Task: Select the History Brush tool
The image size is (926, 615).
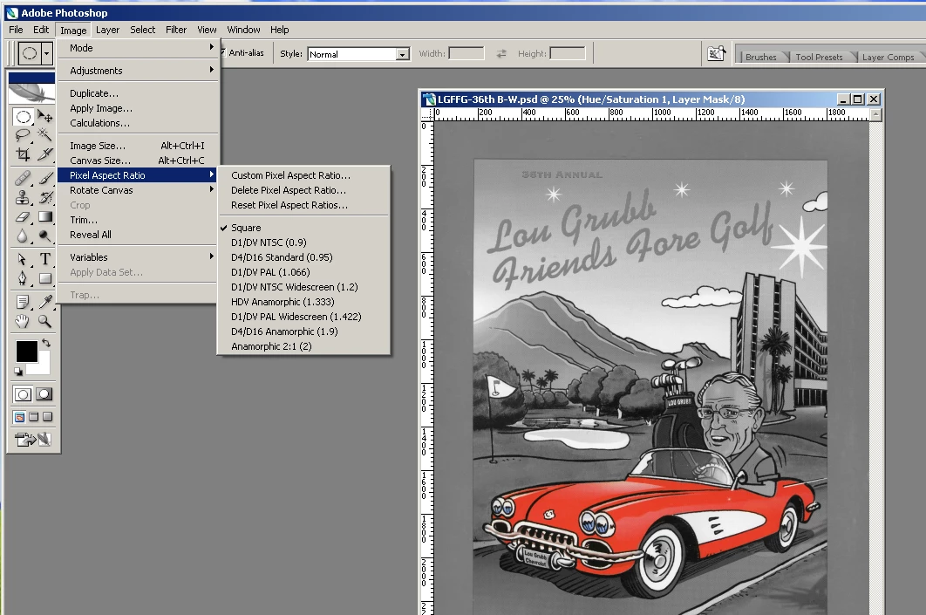Action: pyautogui.click(x=44, y=197)
